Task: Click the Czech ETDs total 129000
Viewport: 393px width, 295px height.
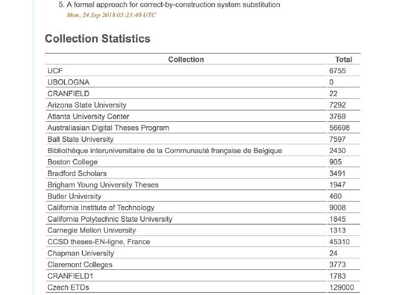Action: click(342, 287)
